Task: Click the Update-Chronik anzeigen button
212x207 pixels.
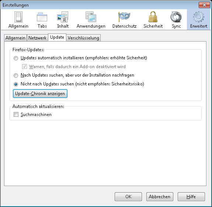Action: point(40,94)
